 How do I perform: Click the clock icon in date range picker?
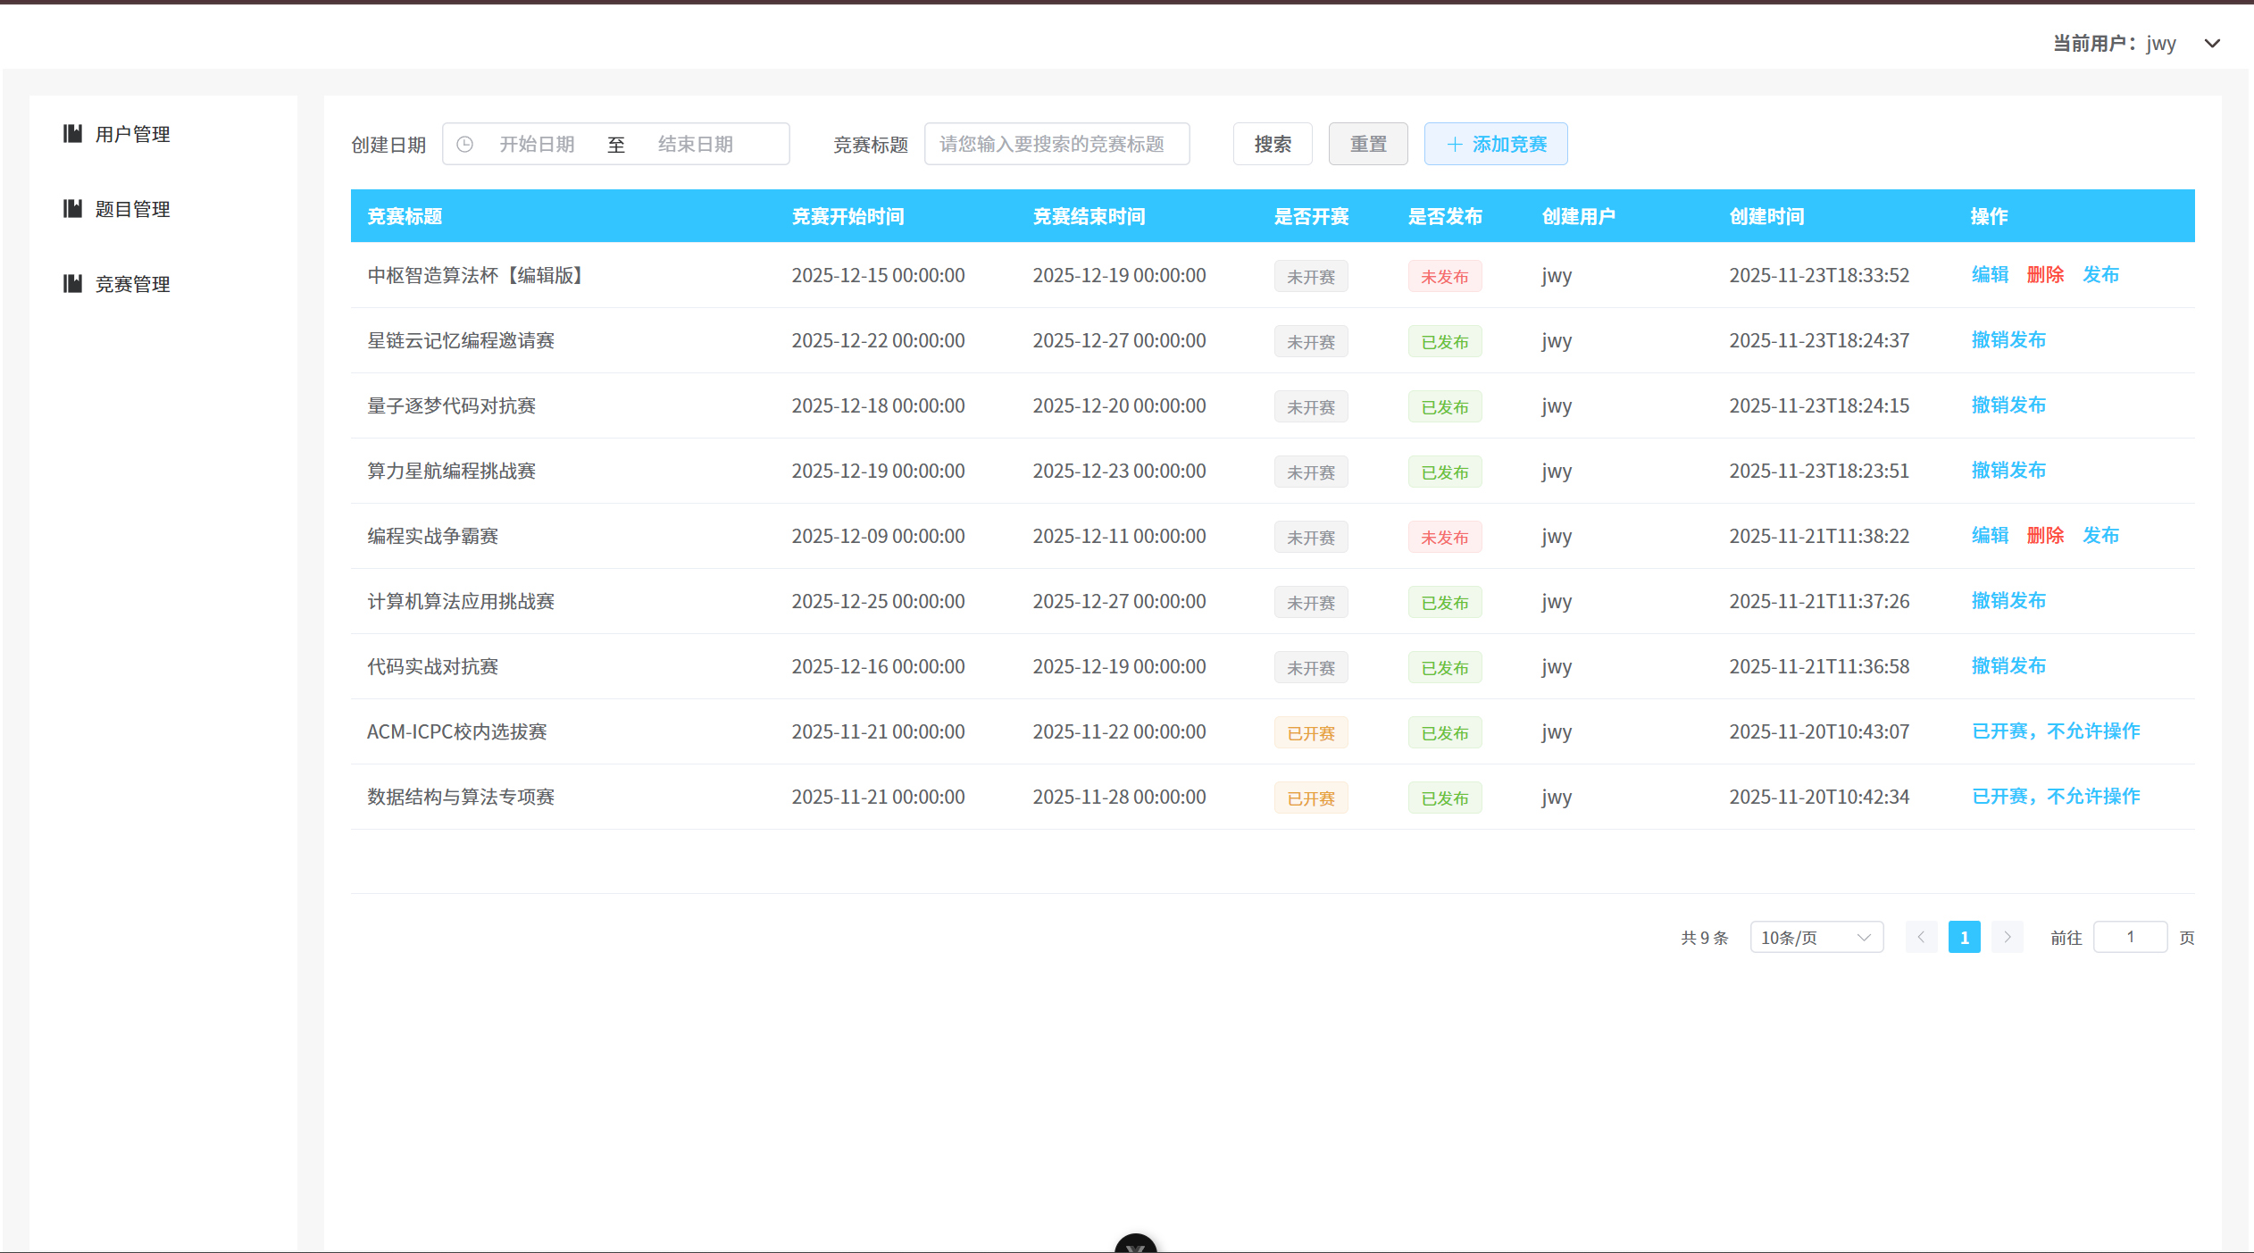tap(464, 145)
